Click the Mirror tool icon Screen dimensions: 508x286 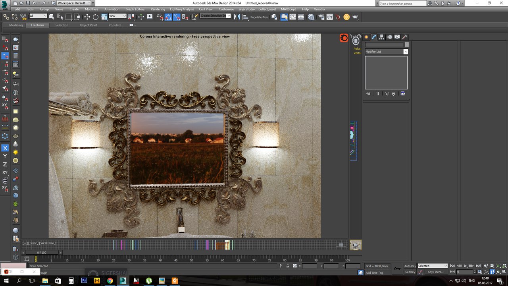click(x=237, y=17)
